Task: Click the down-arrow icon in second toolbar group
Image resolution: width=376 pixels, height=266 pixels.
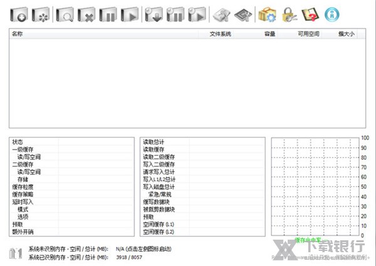Action: 154,13
